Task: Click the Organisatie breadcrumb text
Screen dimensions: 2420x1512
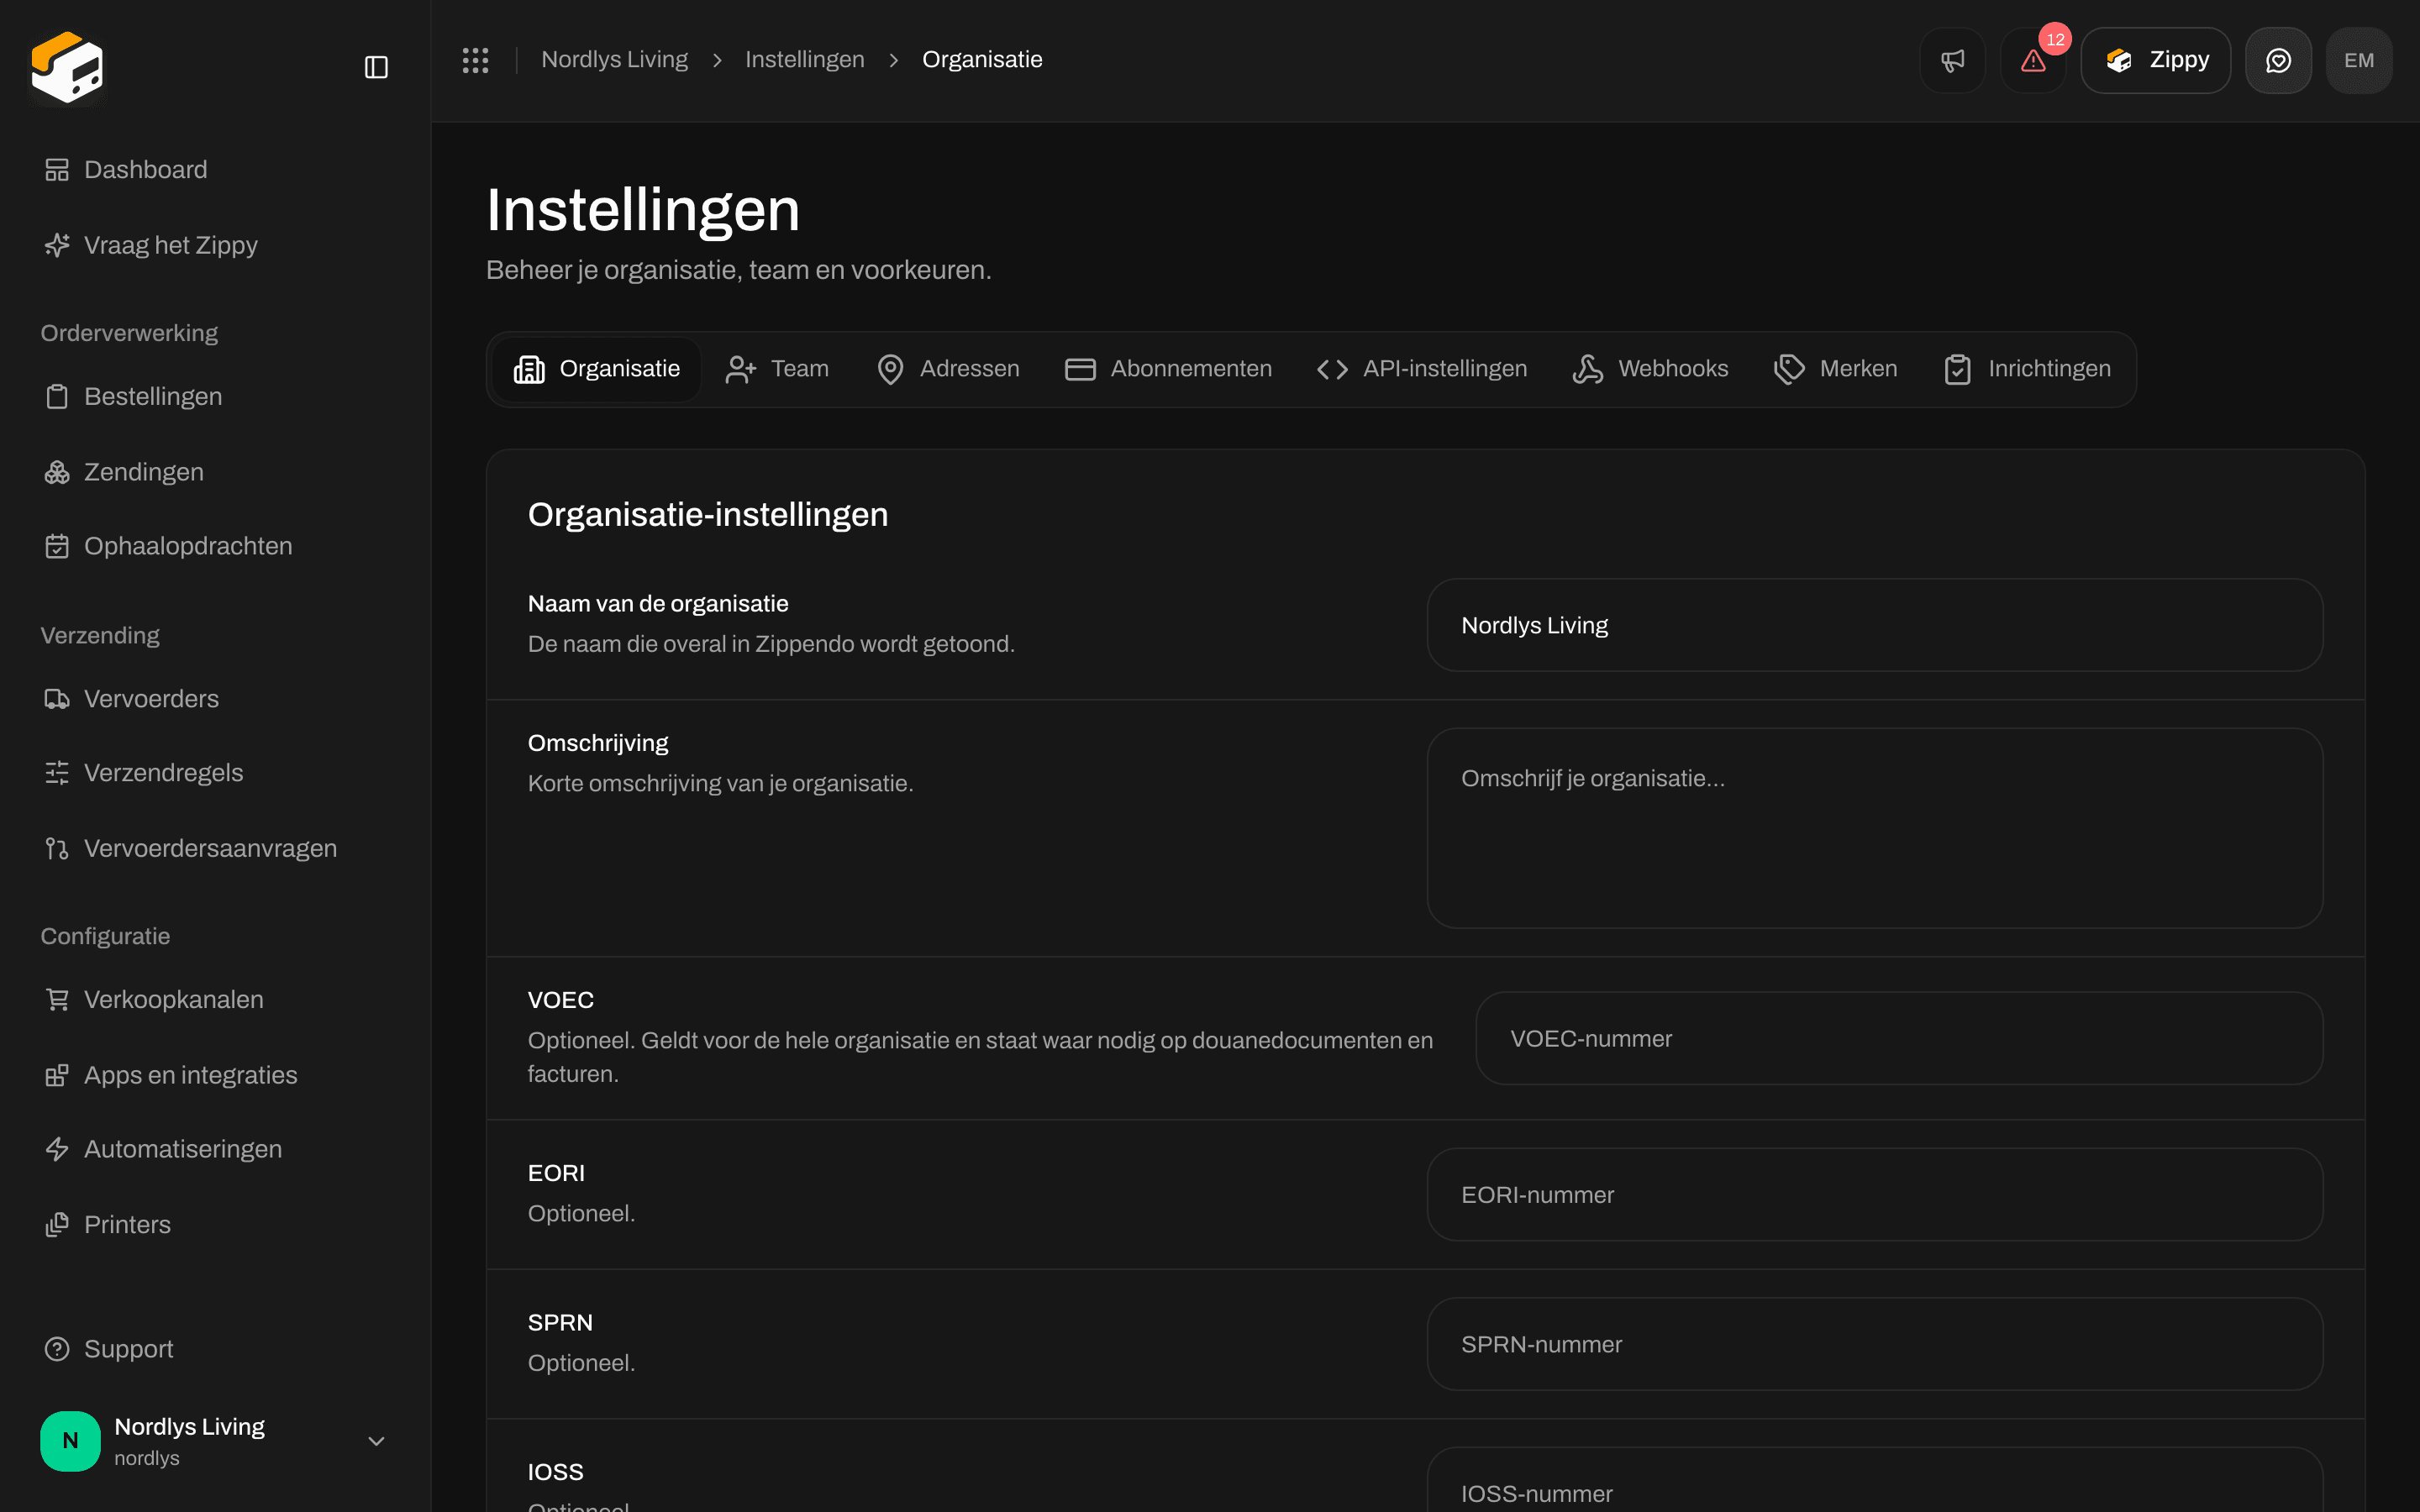Action: [x=982, y=60]
